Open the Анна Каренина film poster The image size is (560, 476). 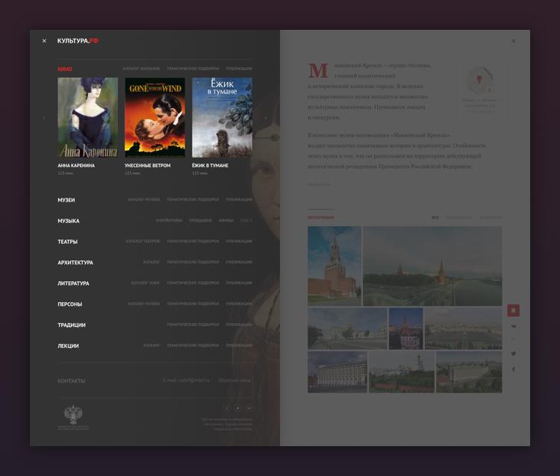pos(87,118)
